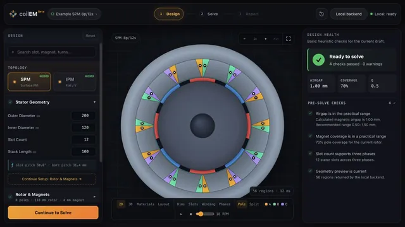Click the green Local: ready status dot

(371, 14)
